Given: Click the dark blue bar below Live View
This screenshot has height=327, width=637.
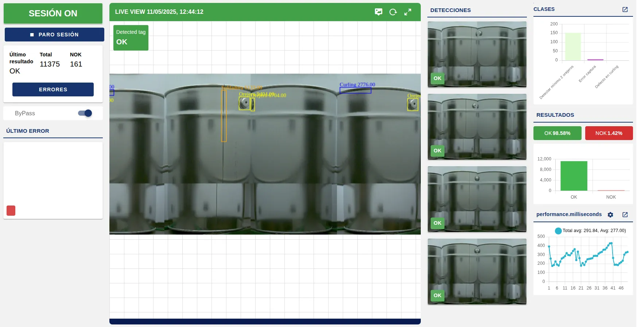Looking at the screenshot, I should (265, 322).
